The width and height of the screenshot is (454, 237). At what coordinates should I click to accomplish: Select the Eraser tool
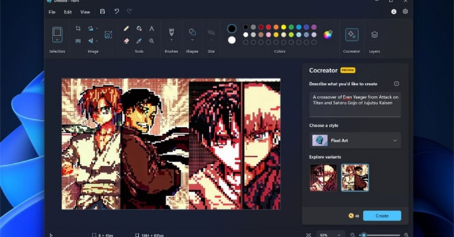[x=126, y=41]
